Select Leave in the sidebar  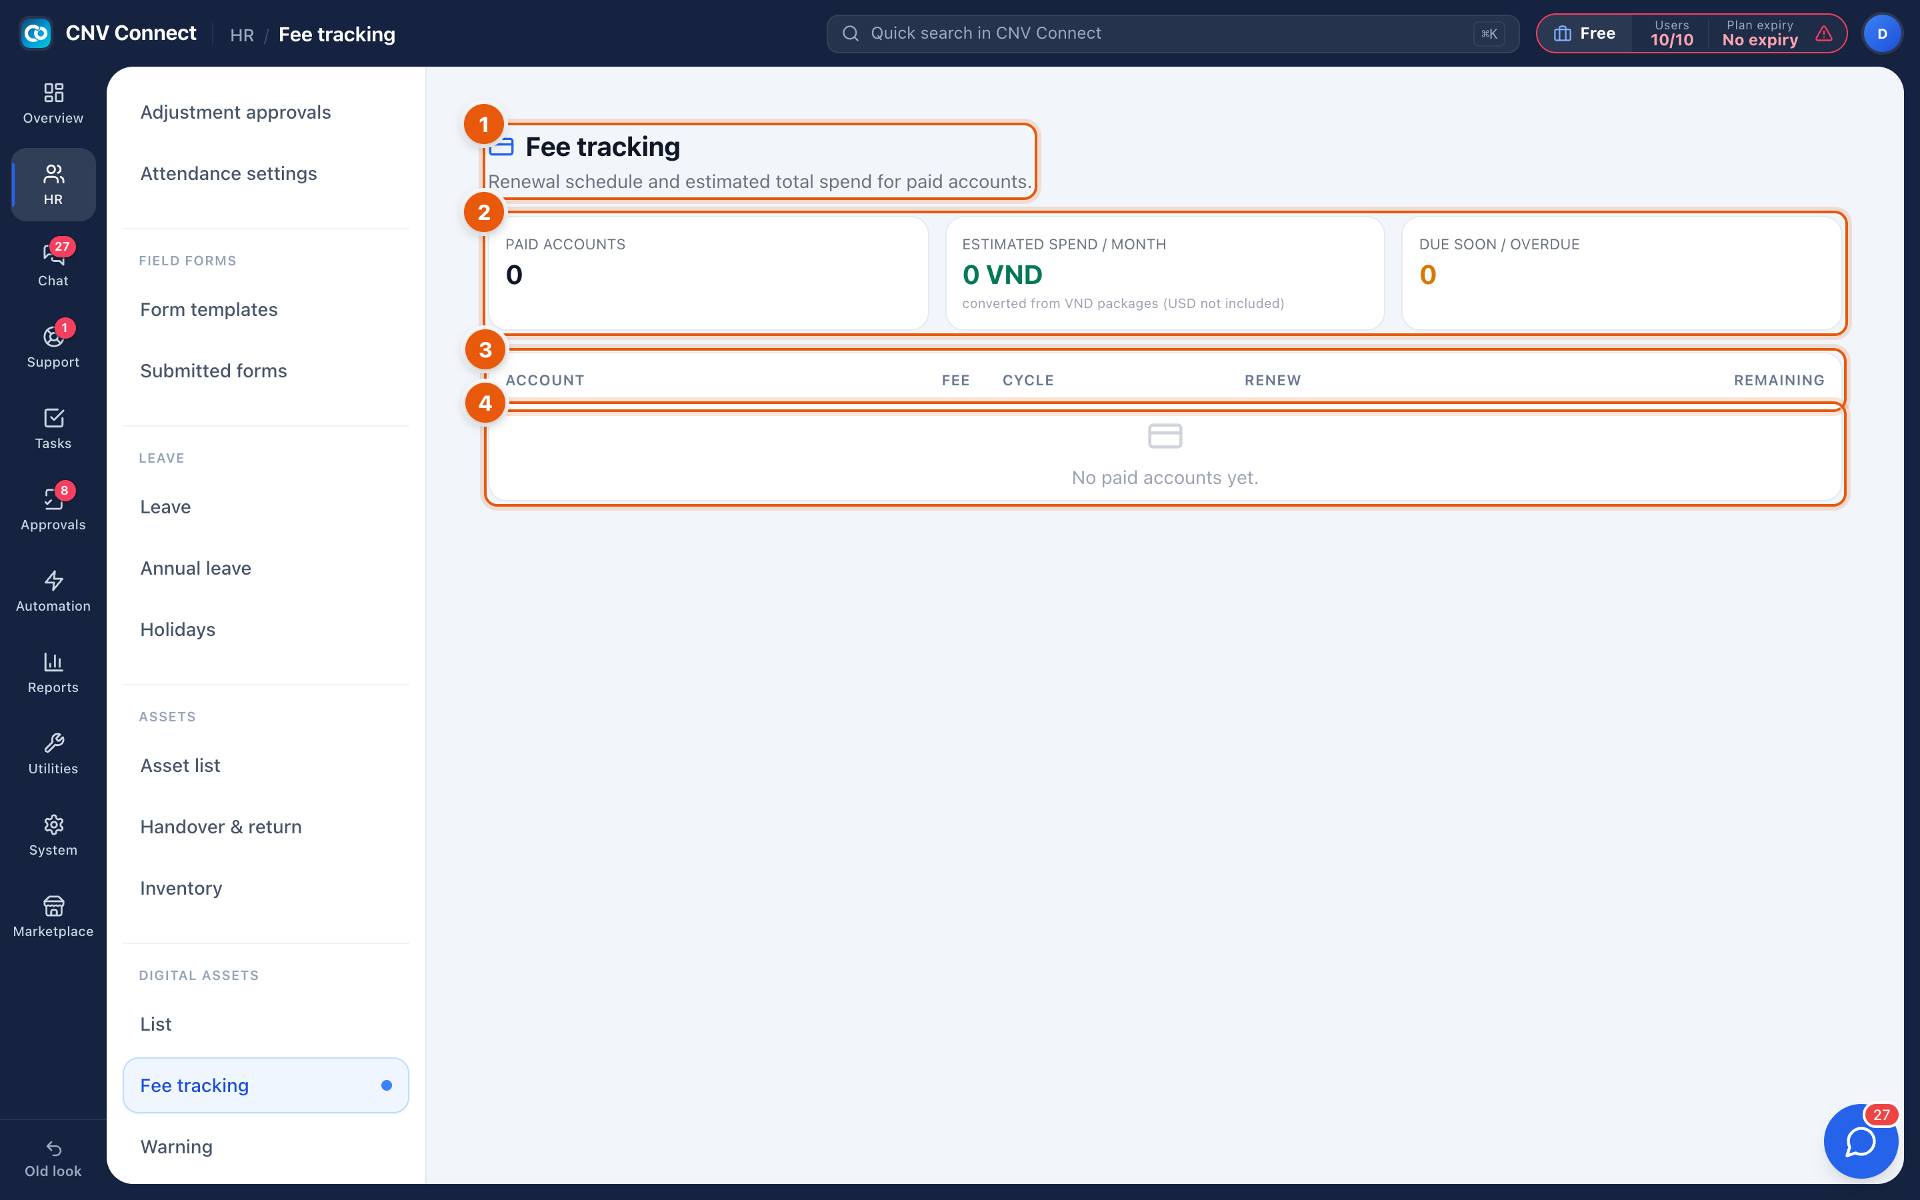point(266,507)
